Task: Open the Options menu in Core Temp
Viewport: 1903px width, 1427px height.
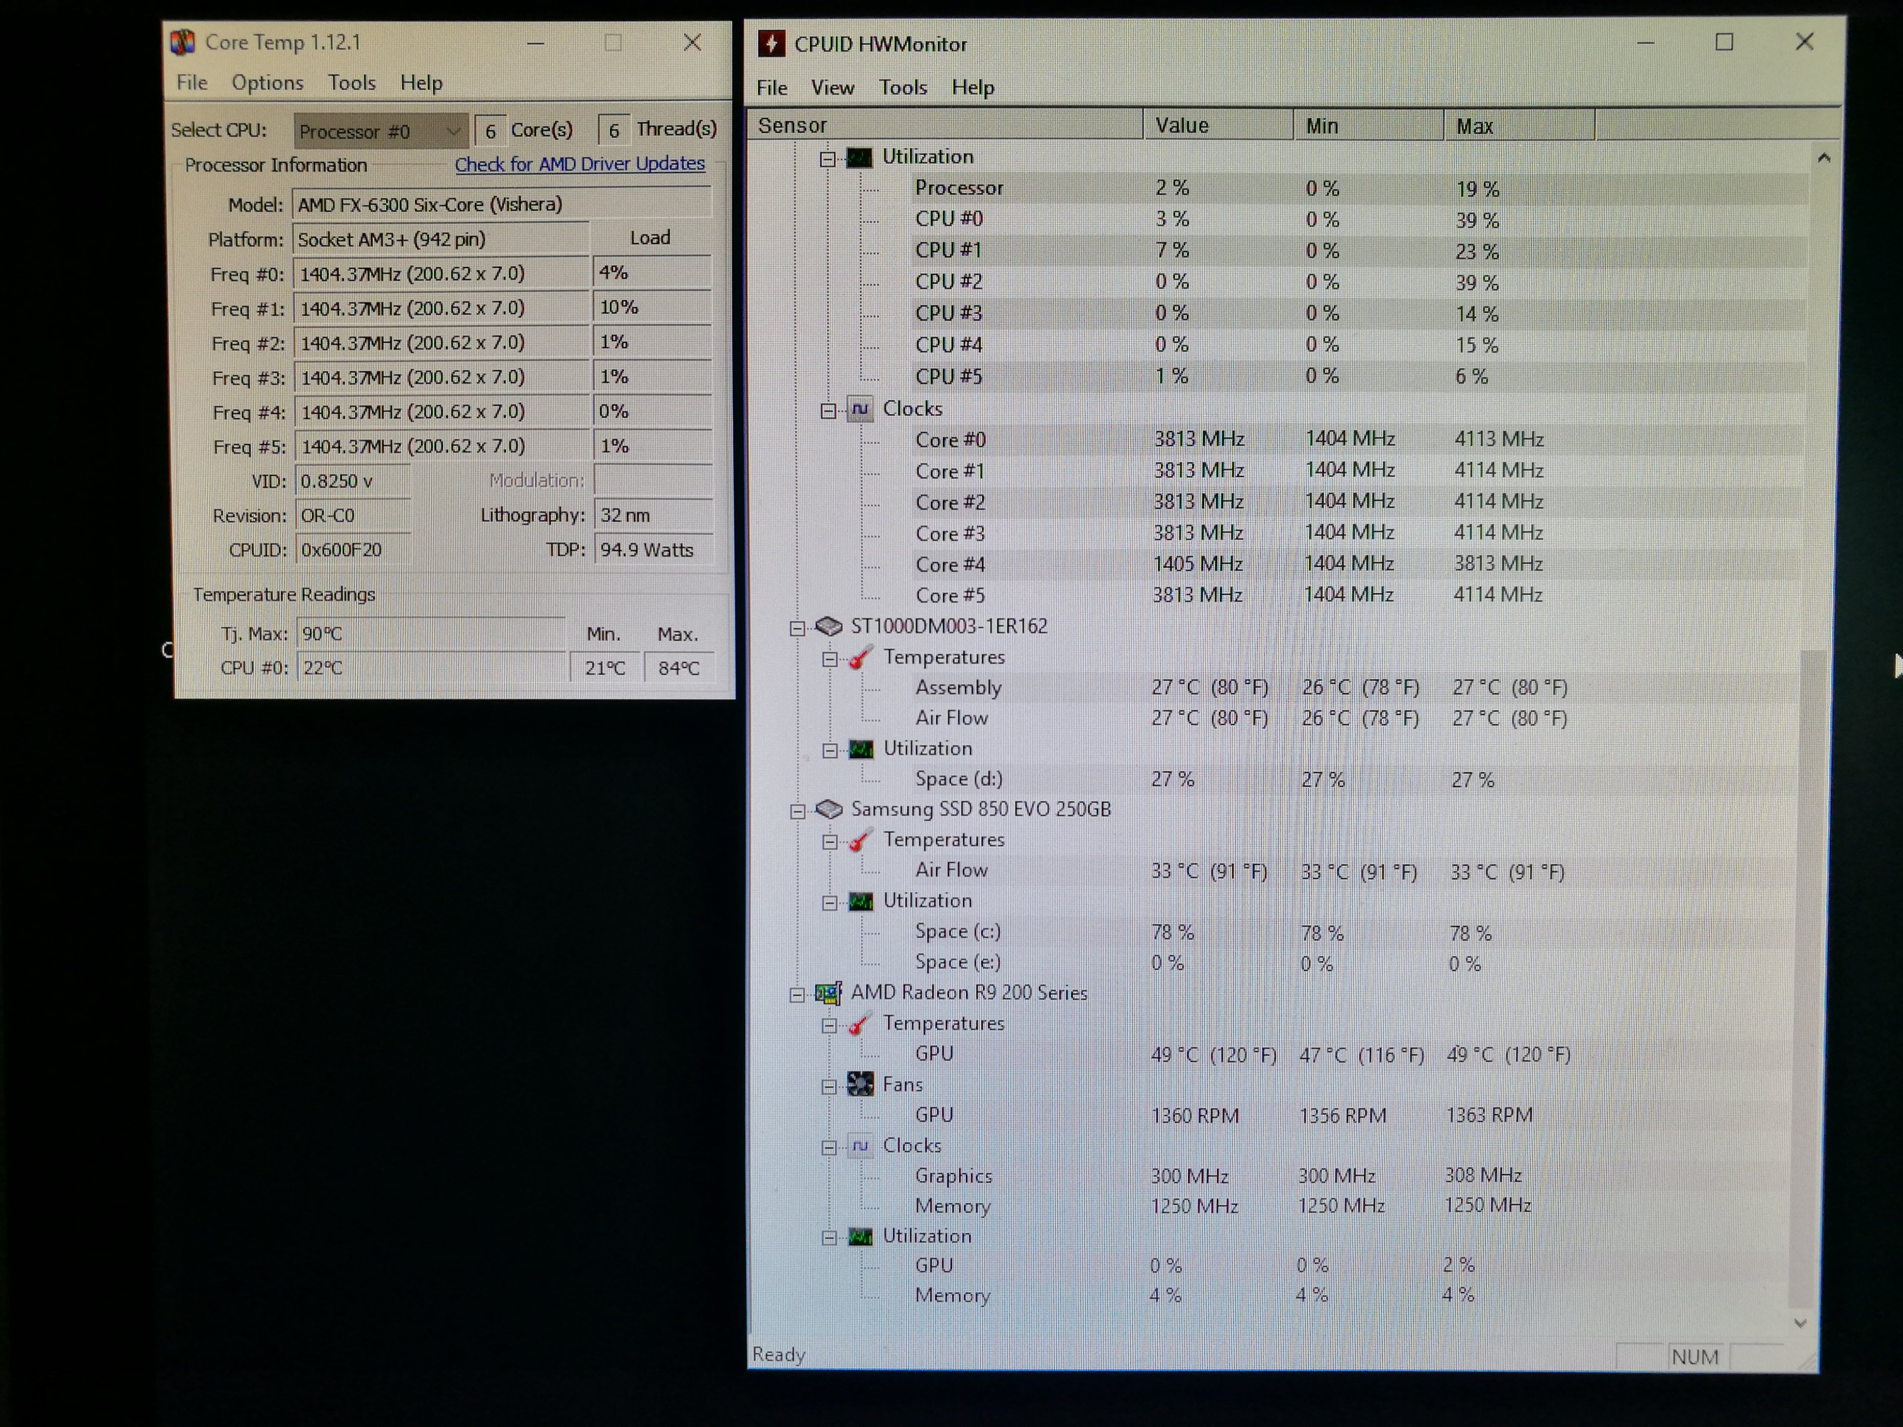Action: [x=267, y=83]
